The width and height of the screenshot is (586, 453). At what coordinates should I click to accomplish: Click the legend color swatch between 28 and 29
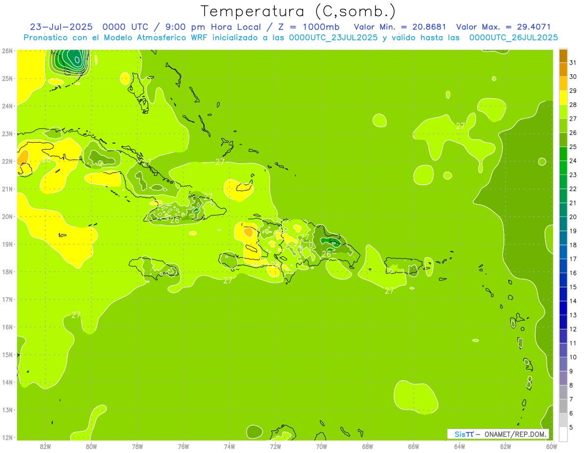tap(563, 98)
